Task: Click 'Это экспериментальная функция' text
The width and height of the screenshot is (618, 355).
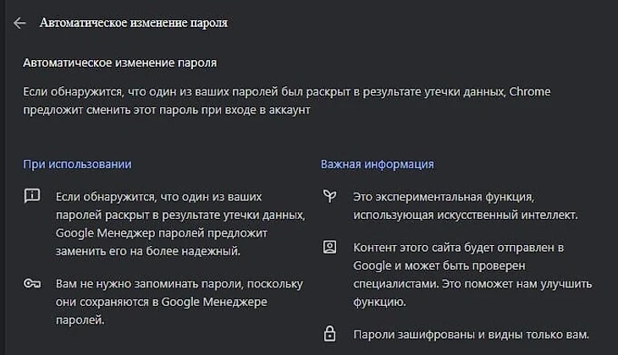Action: tap(442, 197)
